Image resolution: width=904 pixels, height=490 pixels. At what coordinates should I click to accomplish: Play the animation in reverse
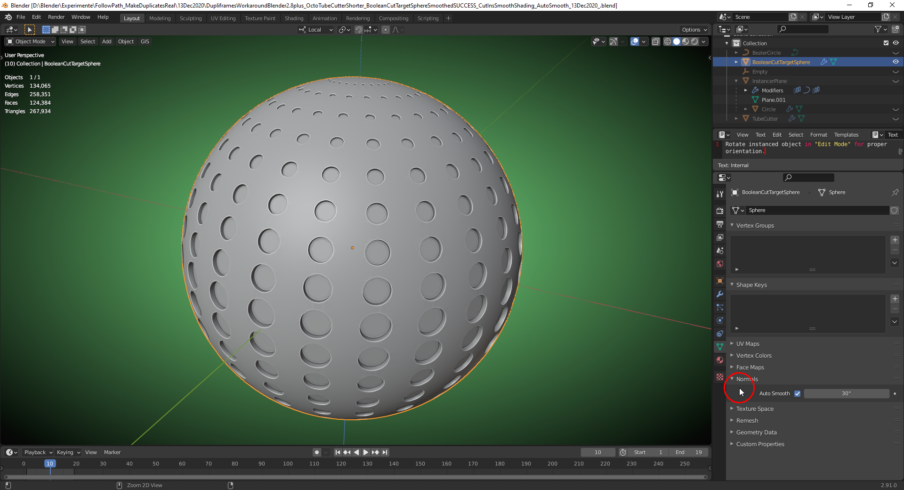[356, 452]
